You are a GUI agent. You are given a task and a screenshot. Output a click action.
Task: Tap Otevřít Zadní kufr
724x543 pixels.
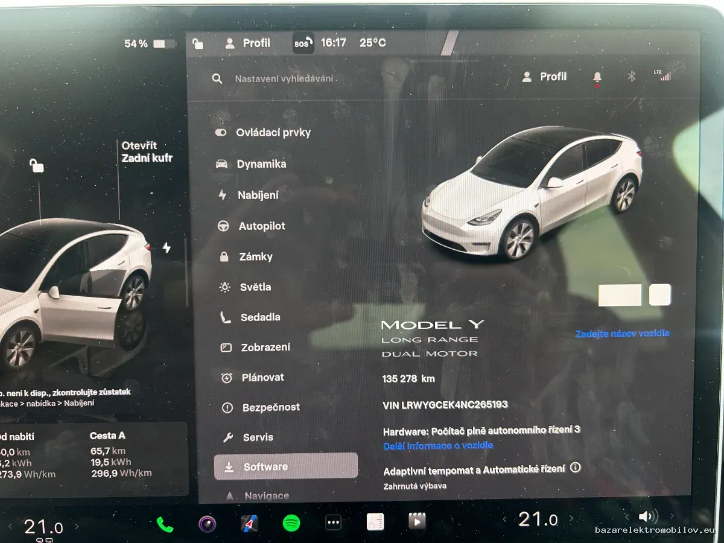pos(147,152)
